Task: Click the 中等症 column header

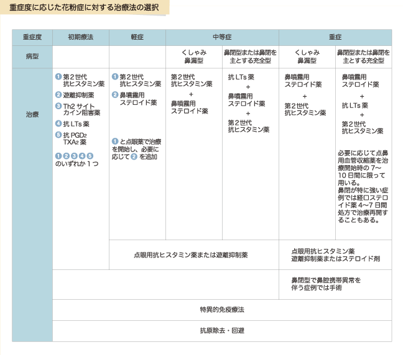Action: (x=222, y=37)
